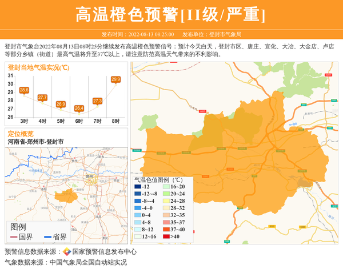The width and height of the screenshot is (343, 269).
Task: Click the 国家预警信息发布中心 logo icon
Action: (67, 252)
